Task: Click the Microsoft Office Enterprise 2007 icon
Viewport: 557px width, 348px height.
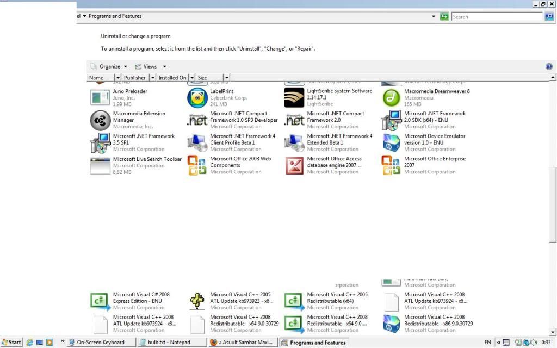Action: click(x=392, y=165)
